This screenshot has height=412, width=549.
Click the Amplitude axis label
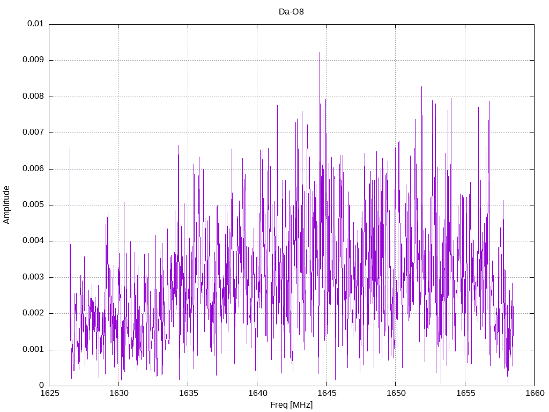coord(6,205)
